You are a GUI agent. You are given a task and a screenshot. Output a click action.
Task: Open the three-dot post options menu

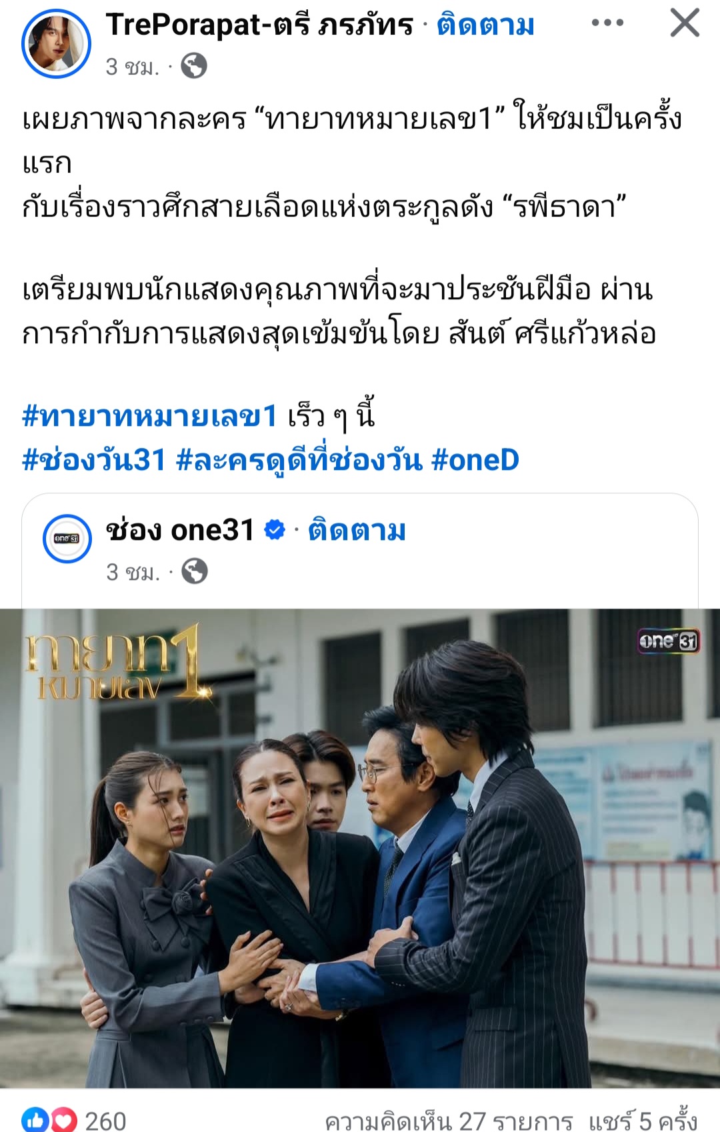pyautogui.click(x=607, y=23)
